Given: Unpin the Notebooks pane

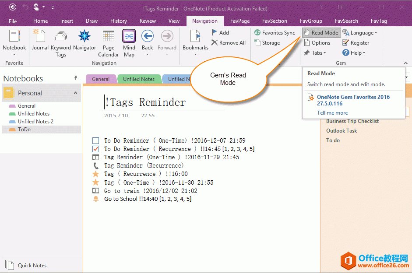Looking at the screenshot, I should [76, 78].
